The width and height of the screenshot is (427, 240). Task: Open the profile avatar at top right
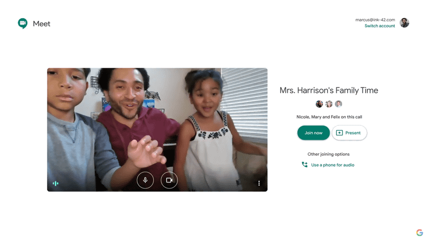click(x=405, y=22)
